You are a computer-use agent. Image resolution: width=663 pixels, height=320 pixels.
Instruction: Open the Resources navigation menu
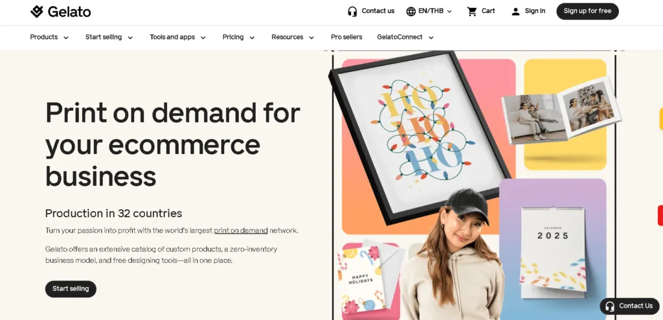click(293, 38)
